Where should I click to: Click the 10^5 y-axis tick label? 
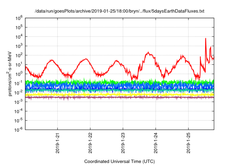[x=19, y=27]
